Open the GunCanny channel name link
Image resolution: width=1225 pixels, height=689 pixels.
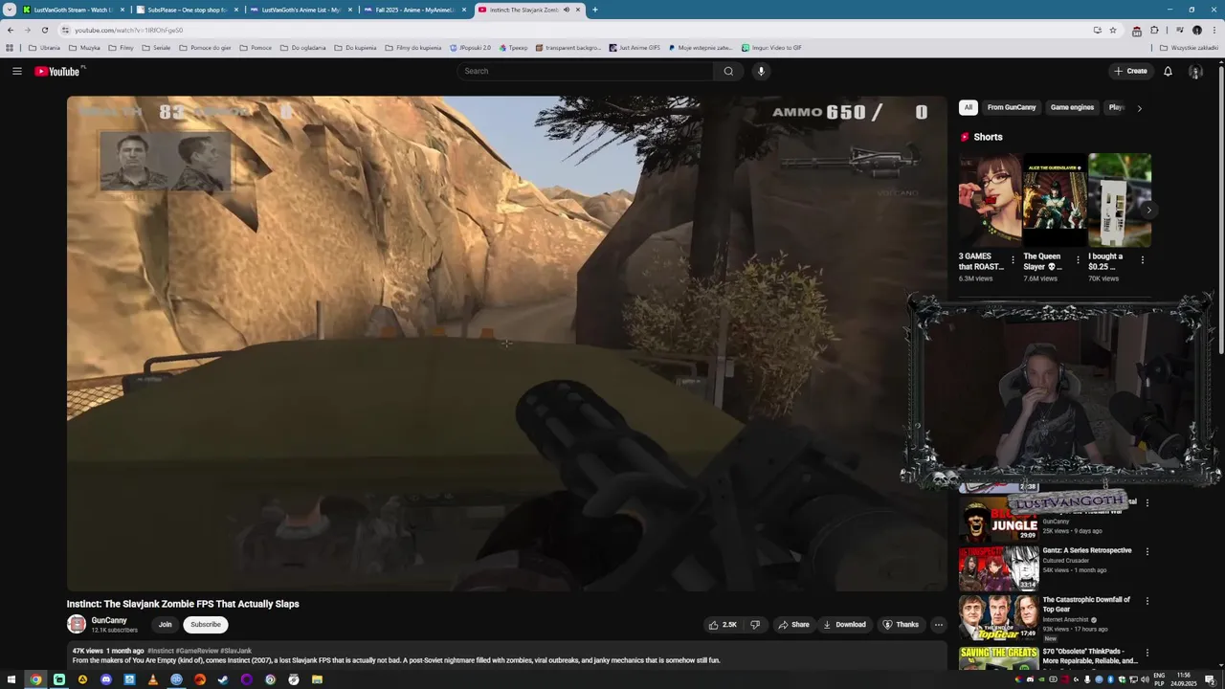[x=109, y=620]
